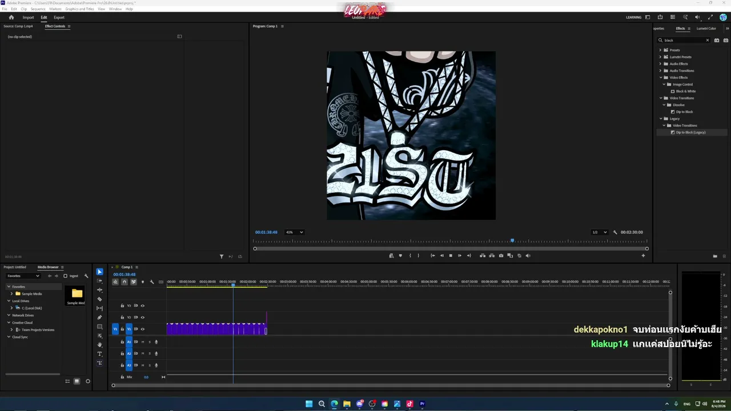This screenshot has height=411, width=731.
Task: Select the Track Select Forward tool
Action: click(x=99, y=281)
